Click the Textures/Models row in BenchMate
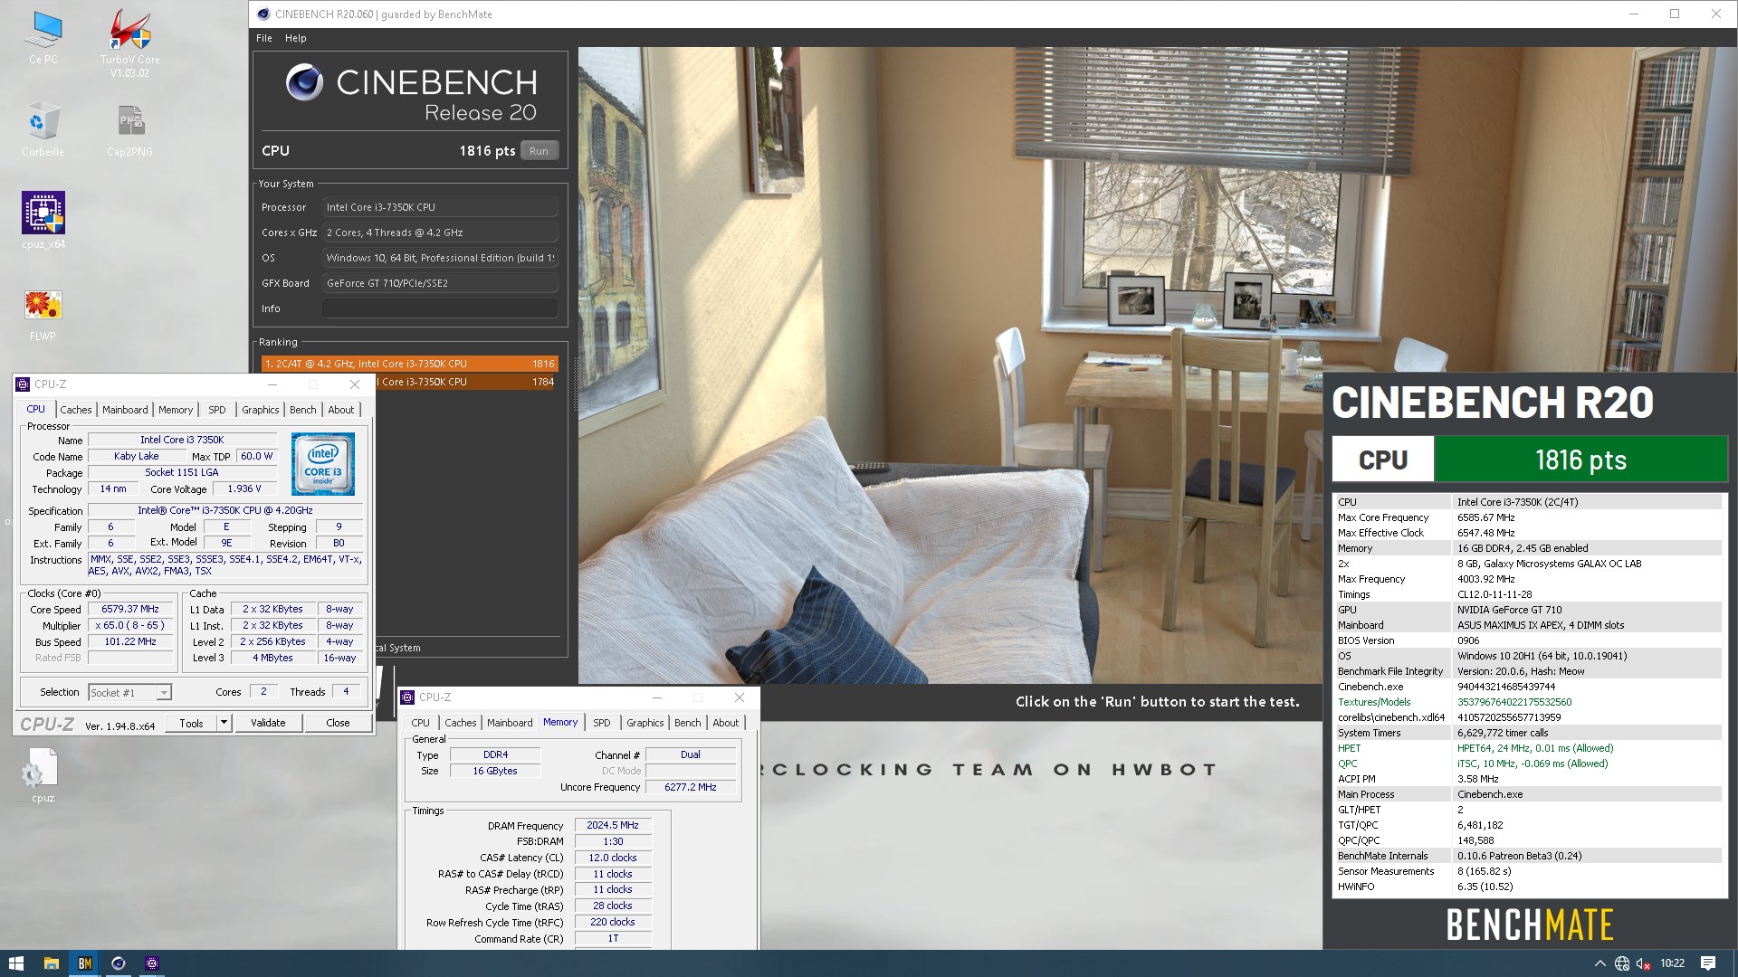 point(1529,702)
